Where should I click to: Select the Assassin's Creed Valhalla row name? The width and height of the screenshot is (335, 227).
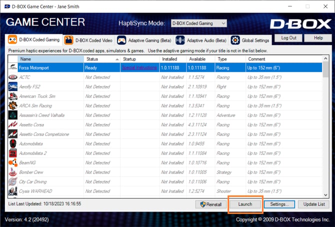[x=41, y=115]
